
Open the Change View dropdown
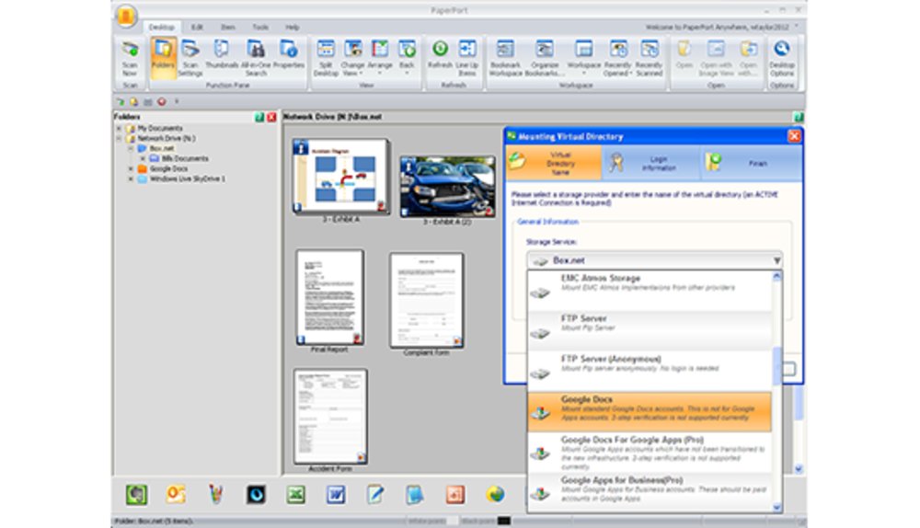tap(352, 58)
